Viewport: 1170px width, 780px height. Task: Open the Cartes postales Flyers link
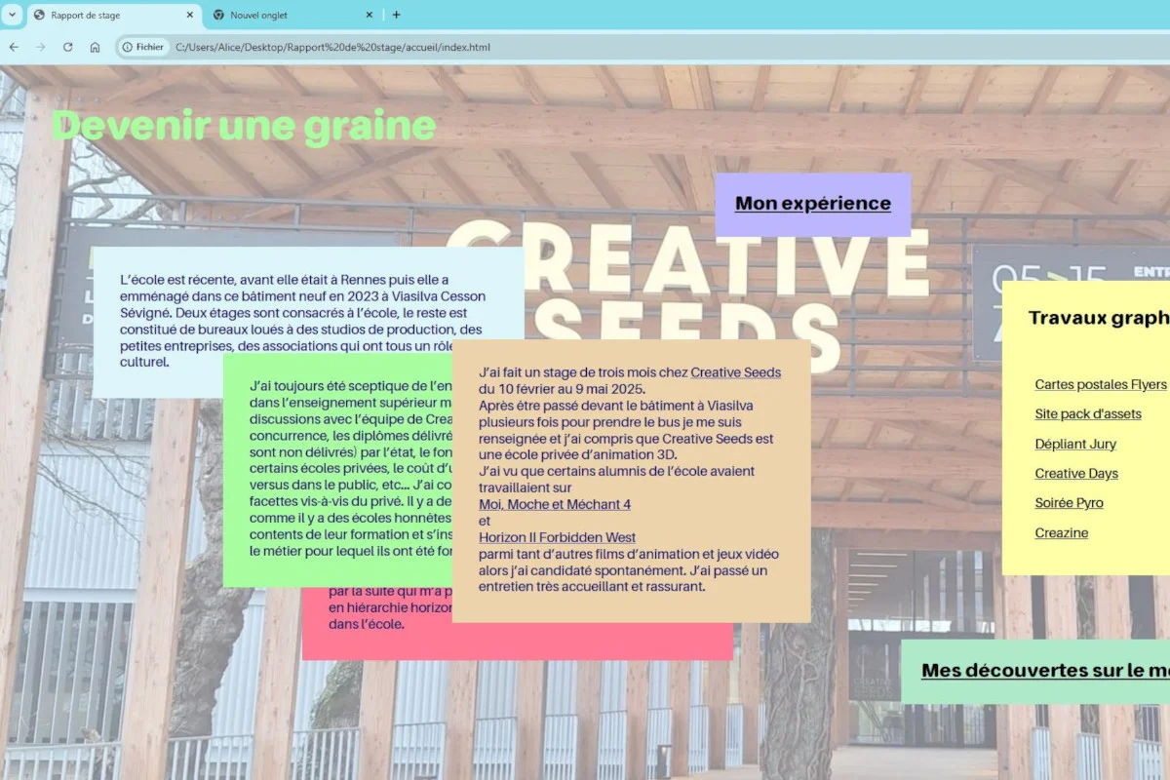coord(1100,385)
